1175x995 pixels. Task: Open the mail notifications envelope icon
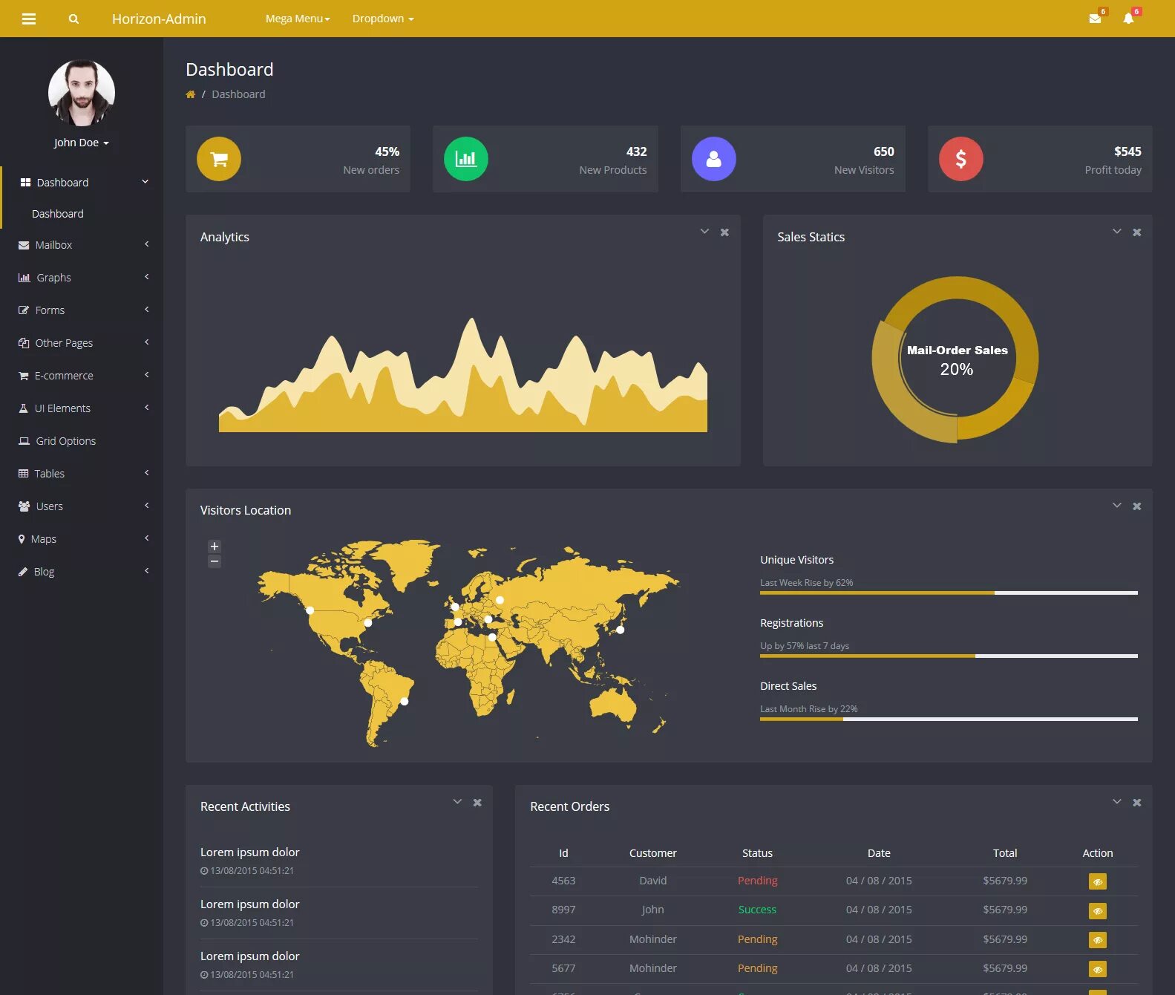(x=1095, y=18)
